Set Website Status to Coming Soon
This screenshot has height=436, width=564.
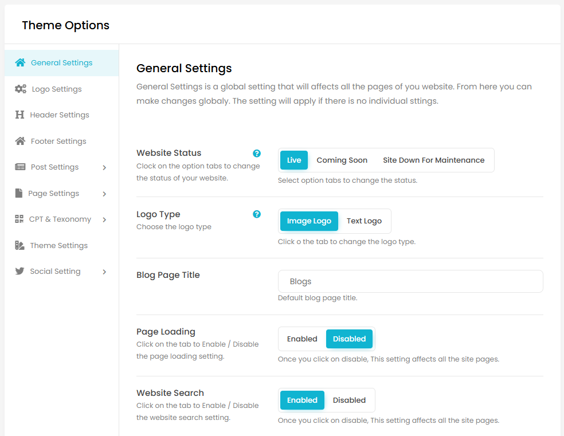pos(342,160)
